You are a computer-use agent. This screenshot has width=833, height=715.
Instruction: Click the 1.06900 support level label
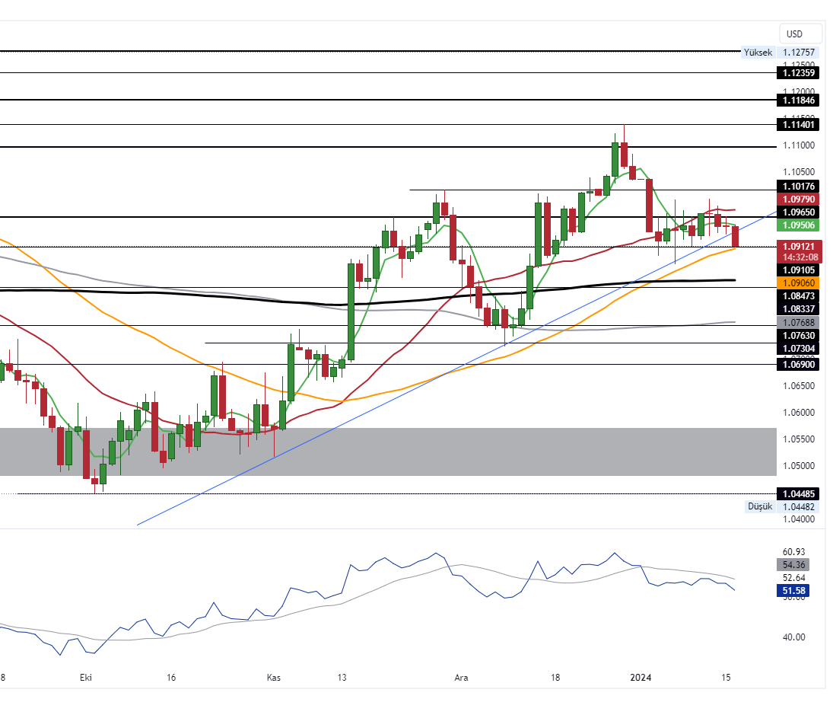coord(798,365)
